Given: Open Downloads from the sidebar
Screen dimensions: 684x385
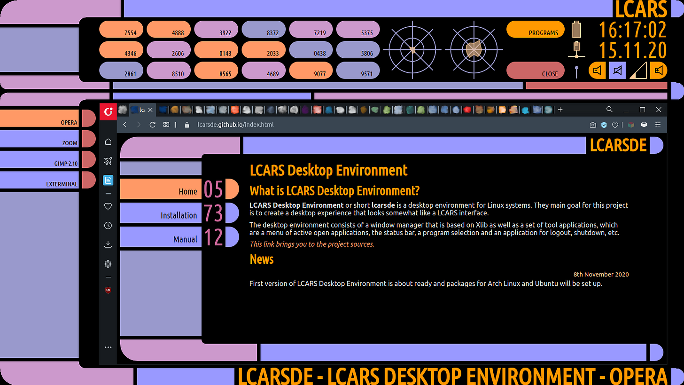Looking at the screenshot, I should (x=108, y=244).
